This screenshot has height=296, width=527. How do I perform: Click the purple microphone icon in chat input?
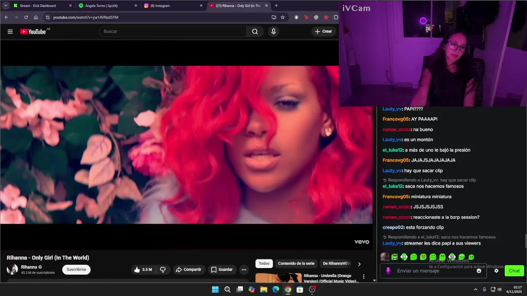pyautogui.click(x=388, y=271)
